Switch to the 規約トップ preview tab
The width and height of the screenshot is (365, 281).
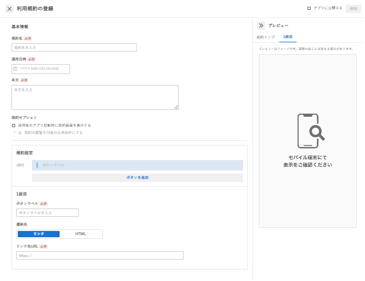pyautogui.click(x=266, y=37)
